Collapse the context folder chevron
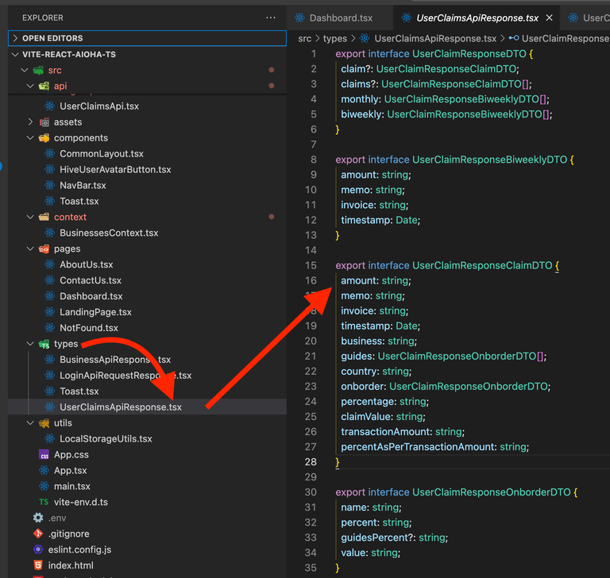 coord(30,217)
